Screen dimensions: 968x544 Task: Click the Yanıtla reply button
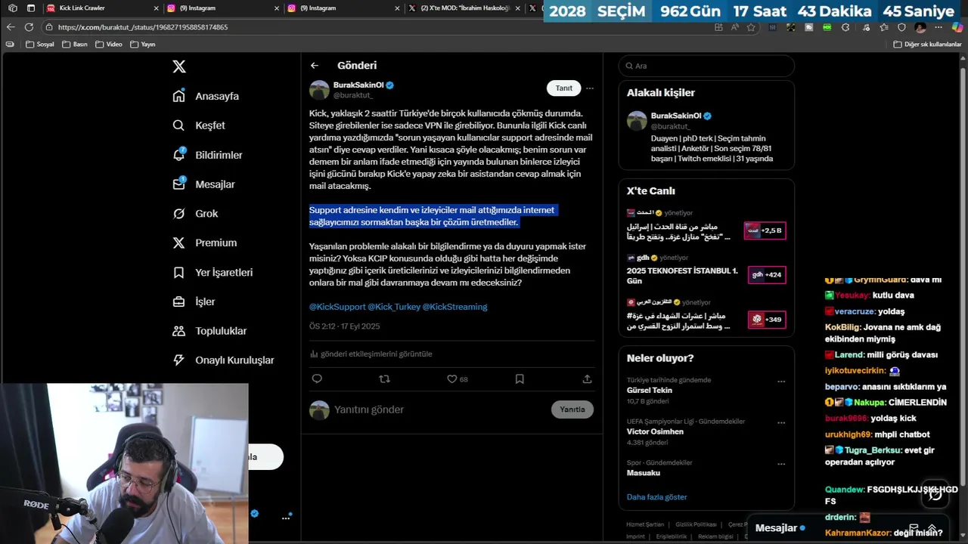pyautogui.click(x=572, y=410)
